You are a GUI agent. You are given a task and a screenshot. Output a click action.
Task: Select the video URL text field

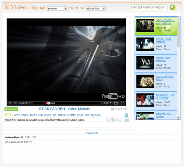[x=55, y=120]
